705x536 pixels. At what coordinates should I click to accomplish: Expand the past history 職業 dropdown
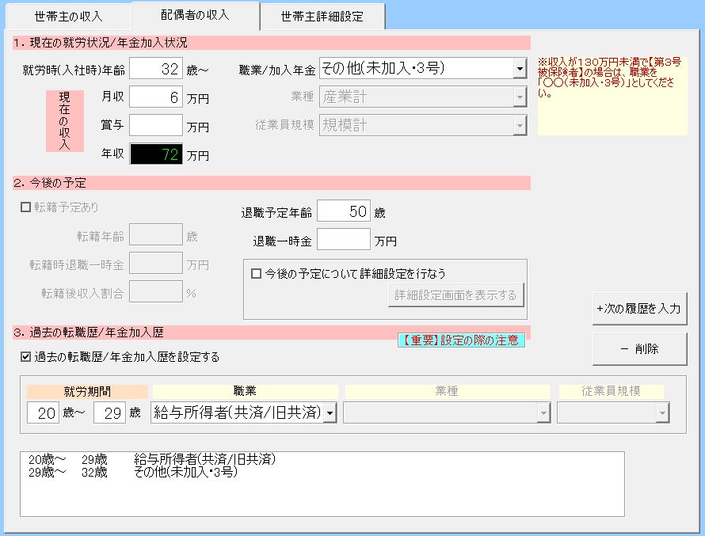(x=330, y=412)
